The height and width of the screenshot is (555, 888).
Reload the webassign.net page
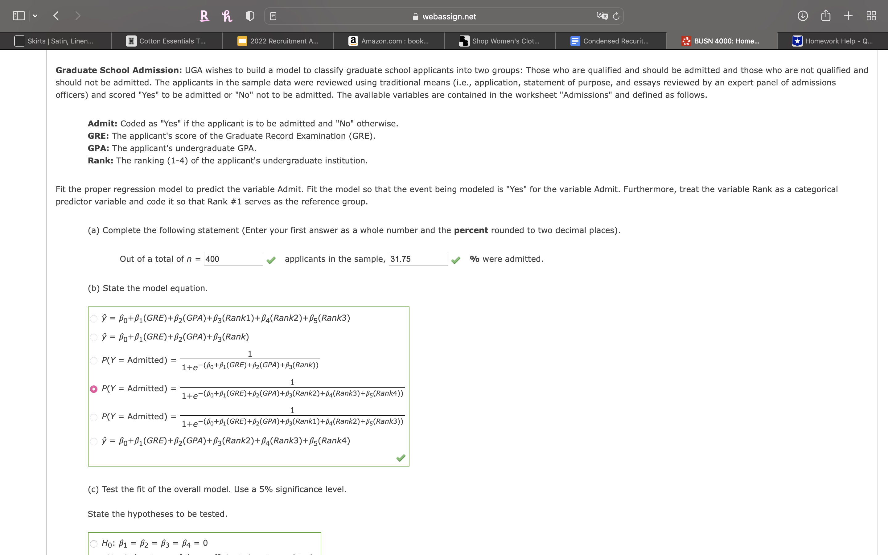point(616,16)
